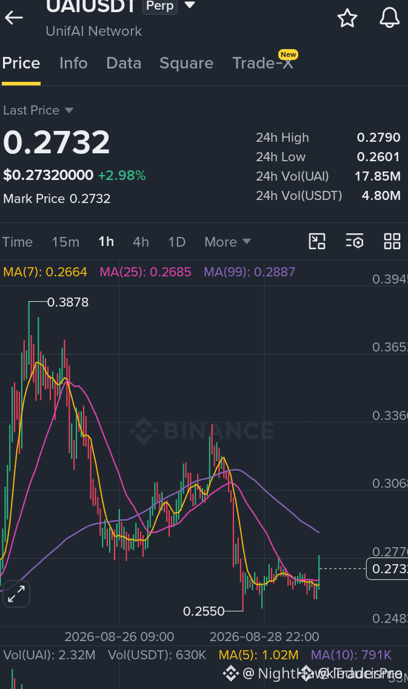Viewport: 408px width, 689px height.
Task: Tap the Vol(USDT): 630K volume label
Action: pyautogui.click(x=157, y=655)
